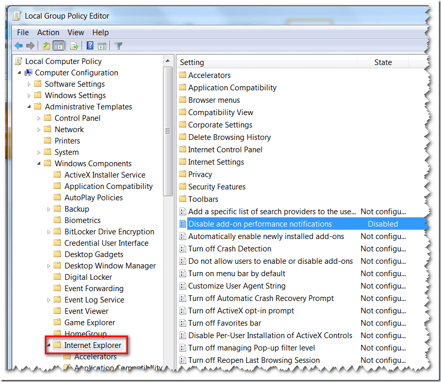The height and width of the screenshot is (382, 441).
Task: Expand the Software Settings tree node
Action: [x=29, y=84]
